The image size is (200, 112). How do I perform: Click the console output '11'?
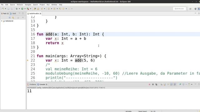pos(29,91)
